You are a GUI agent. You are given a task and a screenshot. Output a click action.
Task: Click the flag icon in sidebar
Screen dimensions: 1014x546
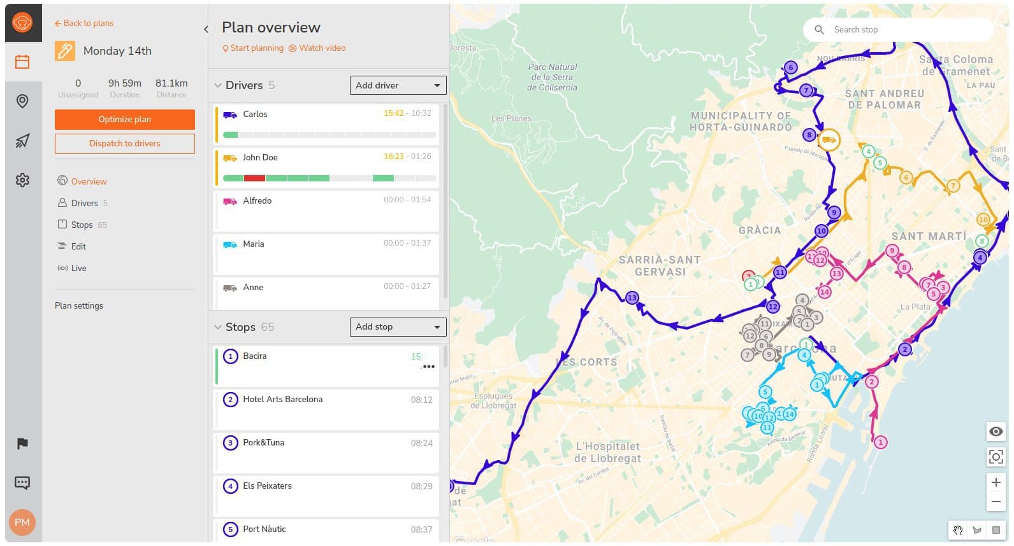coord(22,444)
